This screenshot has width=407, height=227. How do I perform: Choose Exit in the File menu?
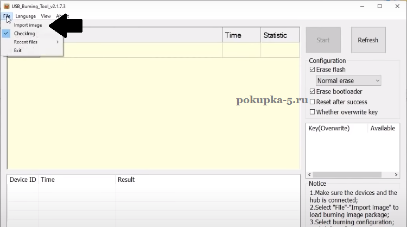[18, 51]
